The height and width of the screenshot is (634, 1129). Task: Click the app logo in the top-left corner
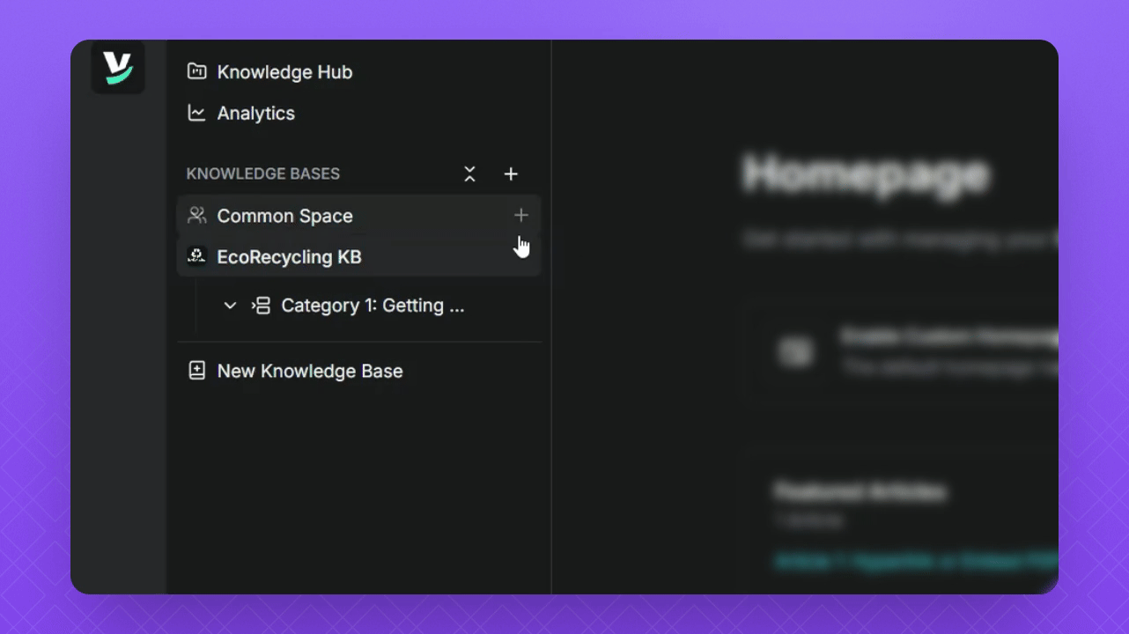click(118, 68)
